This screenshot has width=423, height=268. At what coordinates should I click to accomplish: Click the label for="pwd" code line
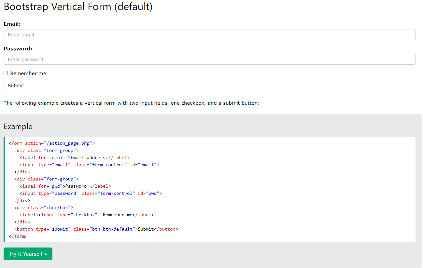pyautogui.click(x=65, y=186)
